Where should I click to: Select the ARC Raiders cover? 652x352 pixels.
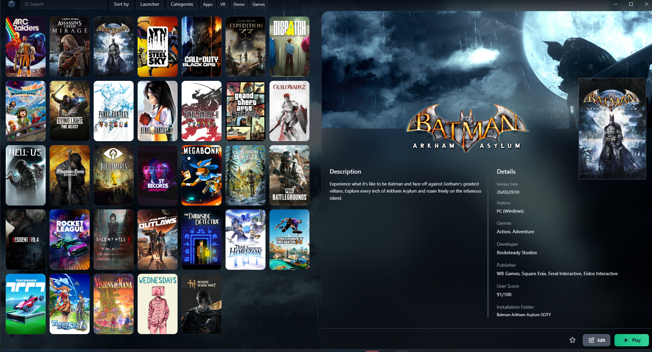[x=25, y=47]
